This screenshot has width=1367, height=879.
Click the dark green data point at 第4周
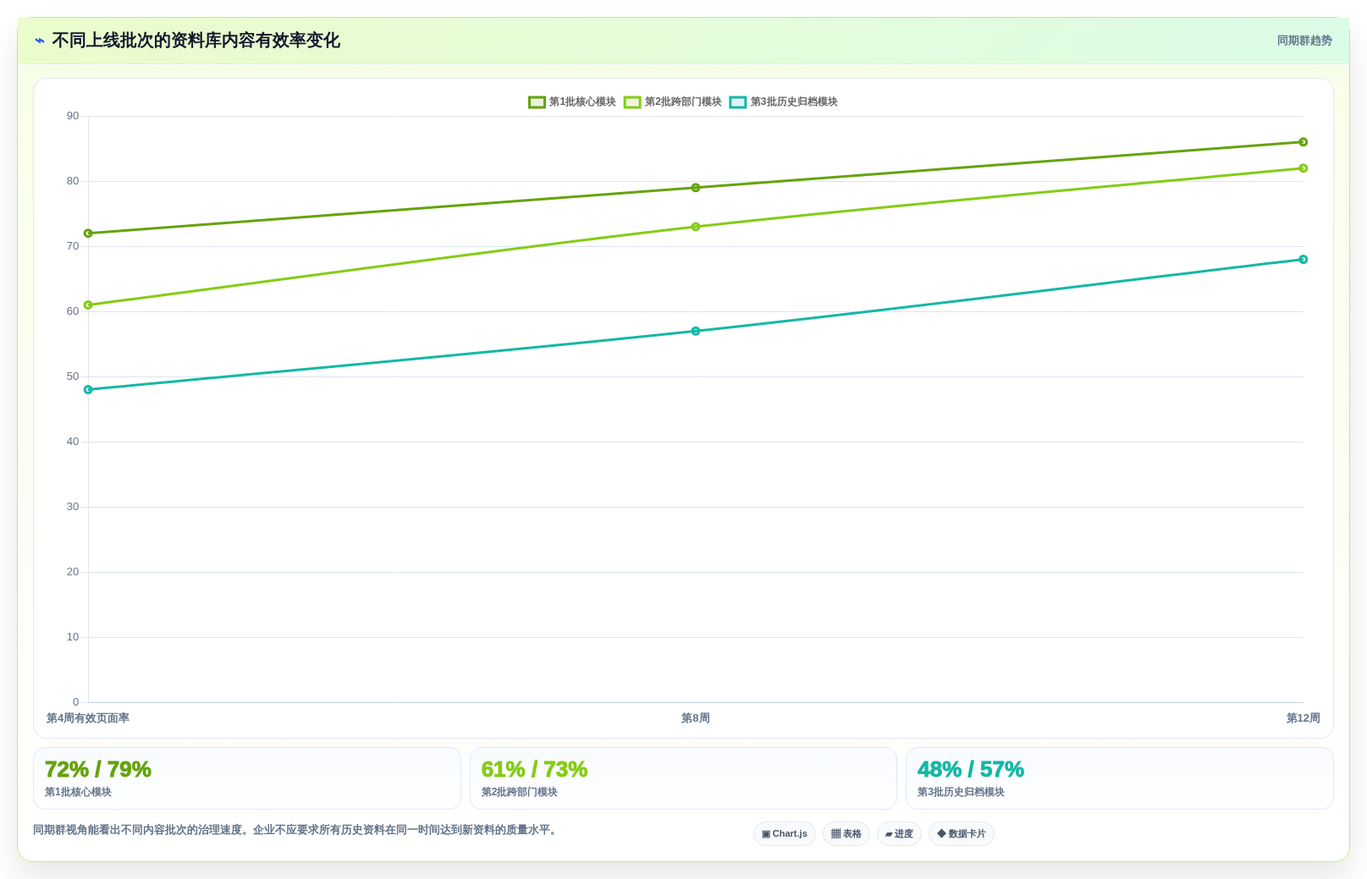(x=88, y=233)
